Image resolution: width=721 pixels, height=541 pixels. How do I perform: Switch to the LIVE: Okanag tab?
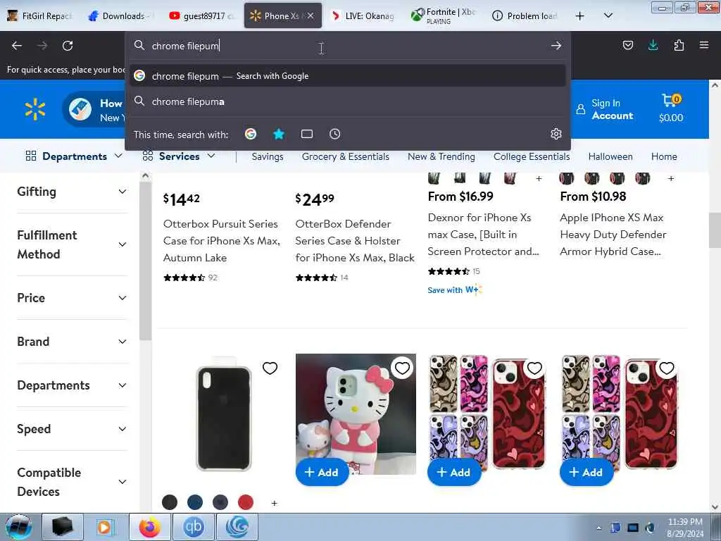(364, 15)
